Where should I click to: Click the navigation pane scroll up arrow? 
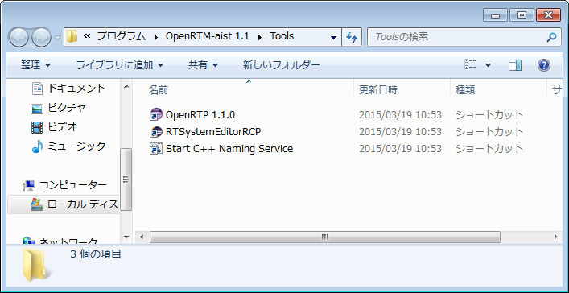[126, 87]
